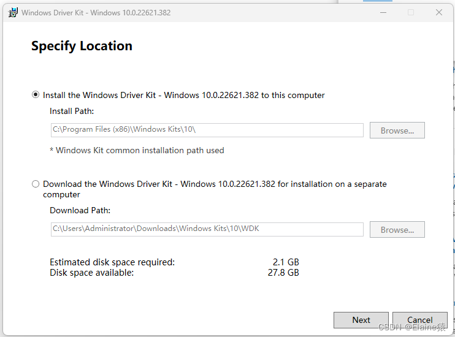Click the Download Path text field
The height and width of the screenshot is (337, 455).
[x=207, y=229]
